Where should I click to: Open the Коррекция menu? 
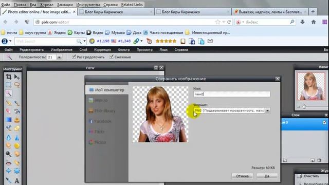coord(102,50)
